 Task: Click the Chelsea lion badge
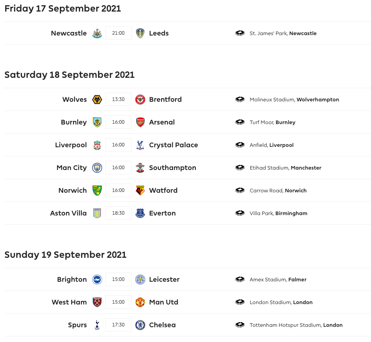tap(140, 325)
